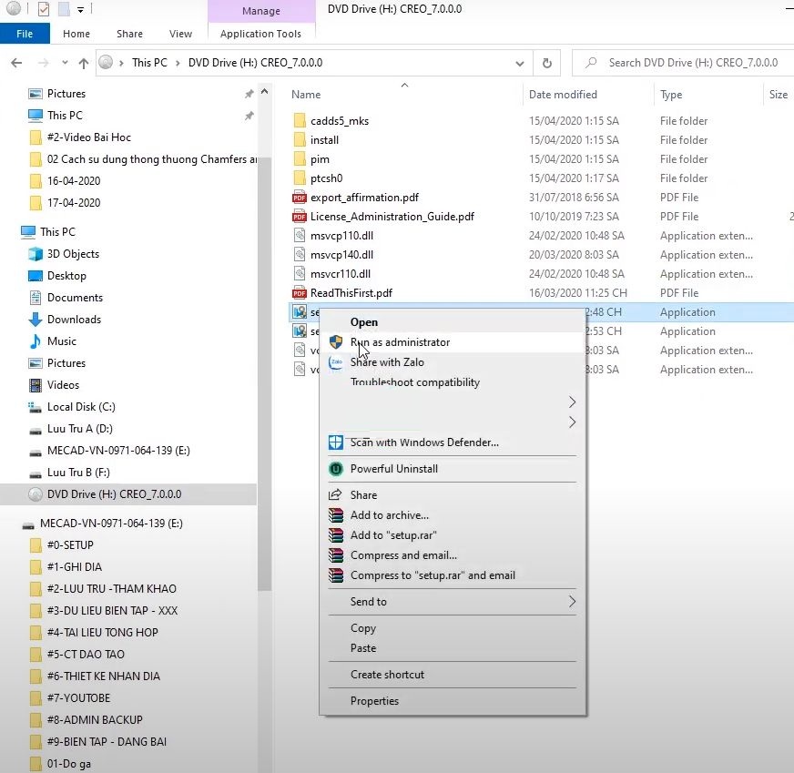Select Troubleshoot compatibility

click(453, 382)
